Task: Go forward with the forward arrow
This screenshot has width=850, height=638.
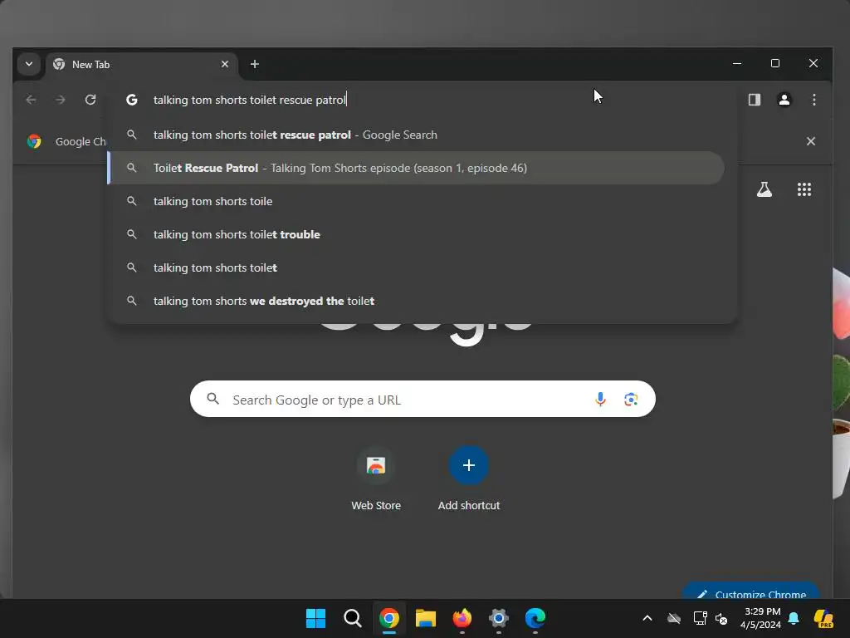Action: coord(61,100)
